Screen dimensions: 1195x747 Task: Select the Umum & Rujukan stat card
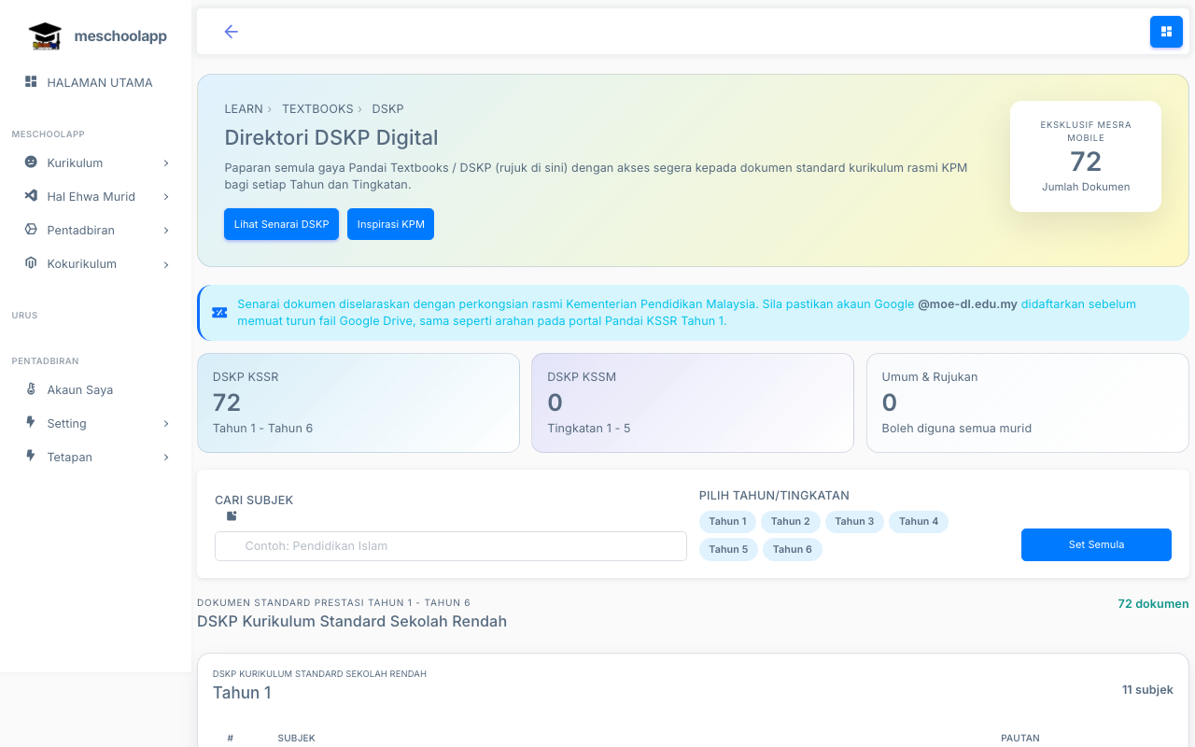[1028, 403]
